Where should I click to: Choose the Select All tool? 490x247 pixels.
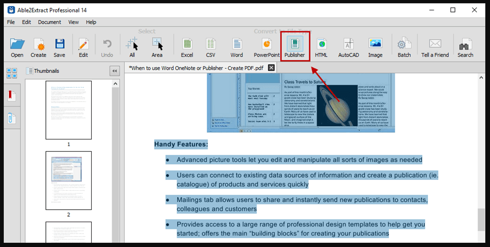[132, 48]
